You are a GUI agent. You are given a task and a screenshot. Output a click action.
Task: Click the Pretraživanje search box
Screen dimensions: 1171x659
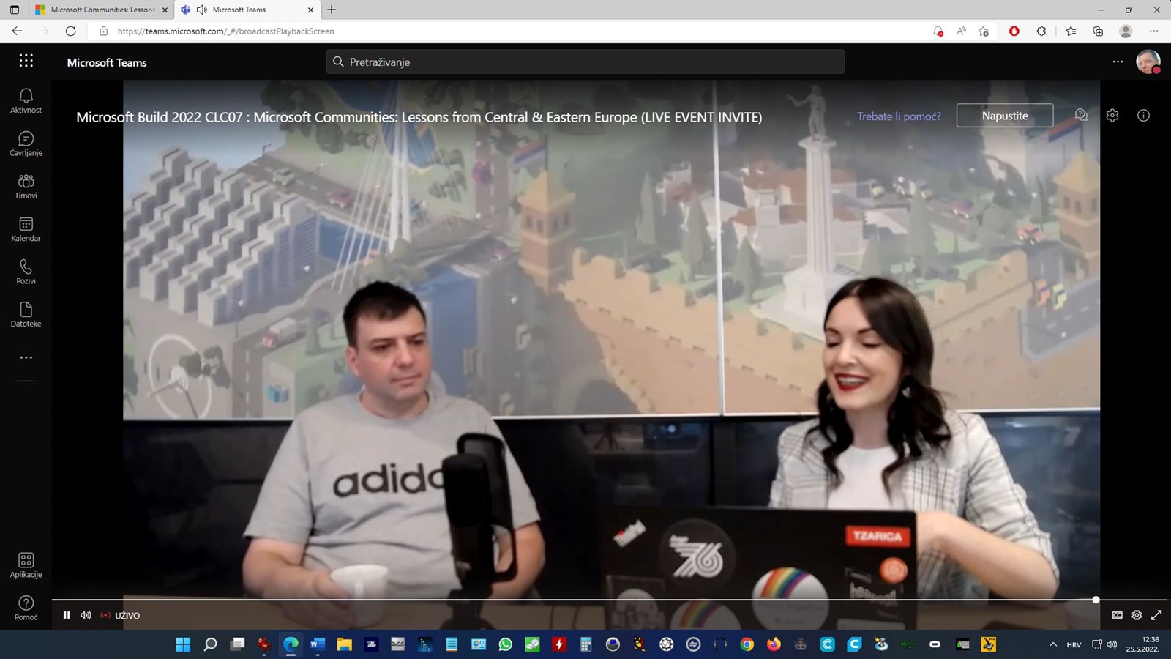[x=585, y=62]
